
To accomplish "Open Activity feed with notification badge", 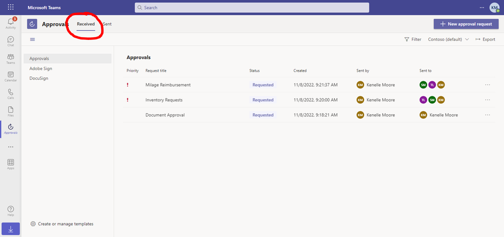I will point(11,23).
